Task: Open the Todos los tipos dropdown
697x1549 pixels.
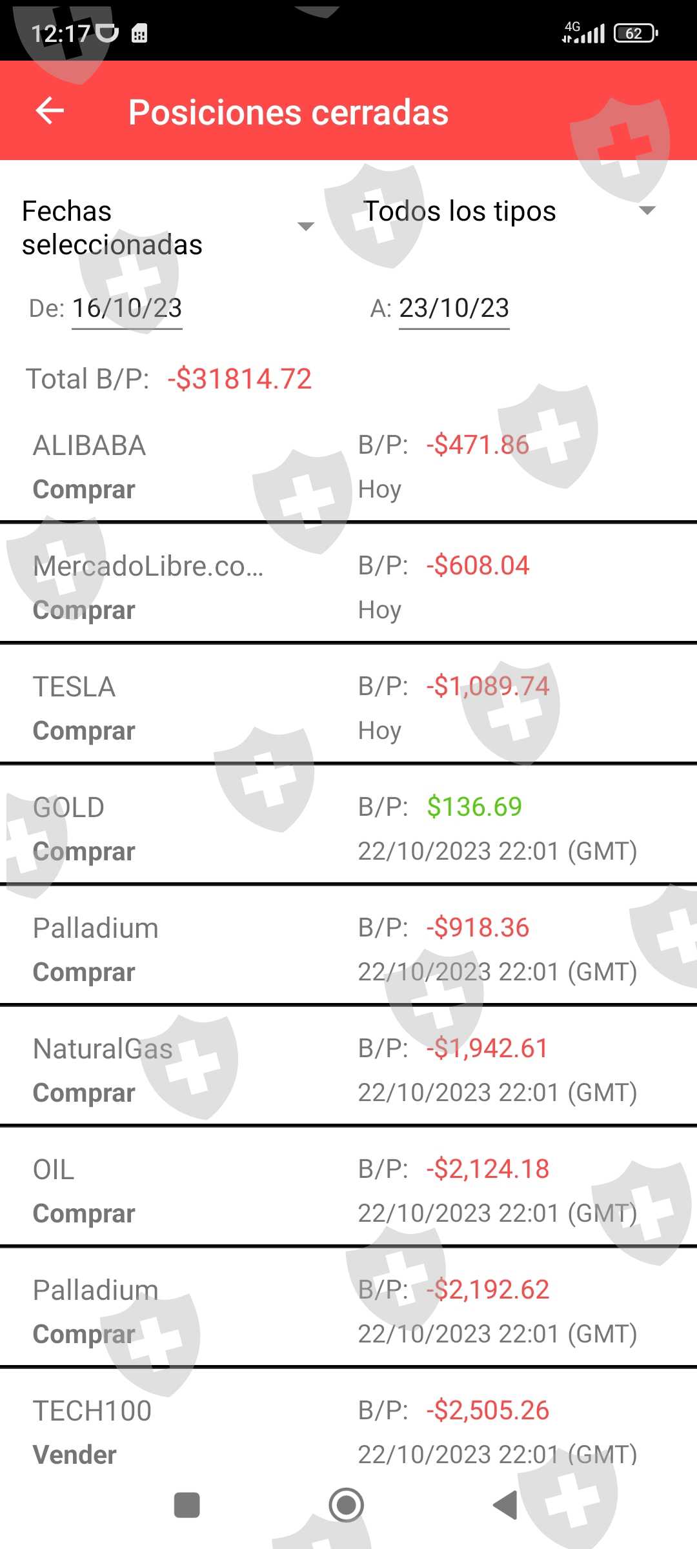Action: tap(460, 212)
